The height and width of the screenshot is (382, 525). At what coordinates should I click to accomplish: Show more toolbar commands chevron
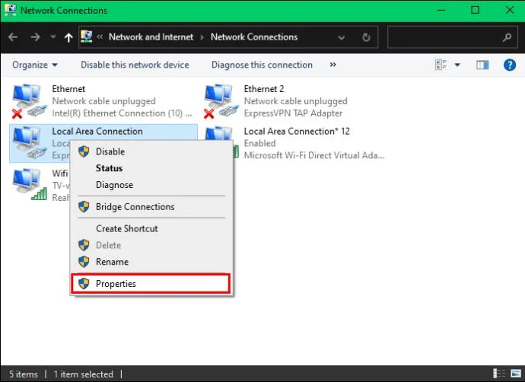pos(332,65)
